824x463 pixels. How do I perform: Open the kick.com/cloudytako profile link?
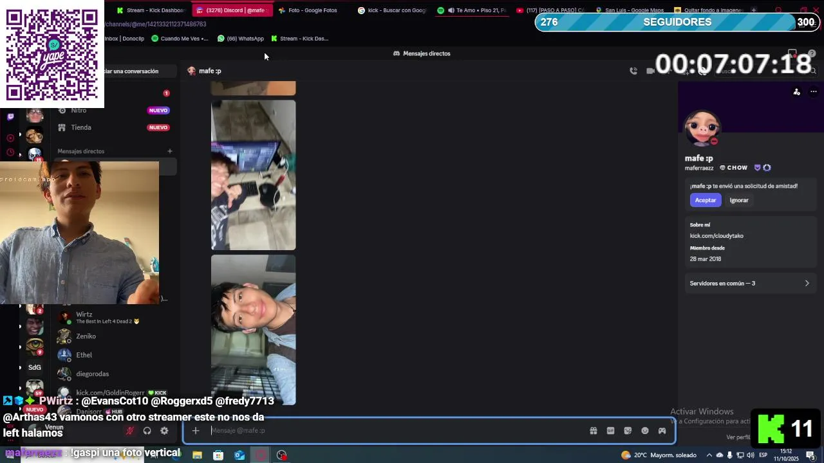tap(716, 236)
